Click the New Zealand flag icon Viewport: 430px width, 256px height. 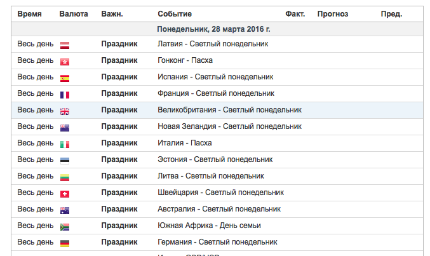[x=65, y=128]
